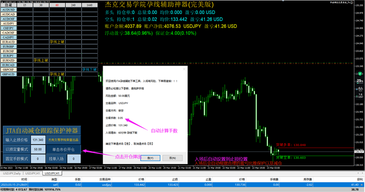Dismiss the order dialog with its X
Image resolution: width=365 pixels, height=192 pixels.
pos(184,69)
